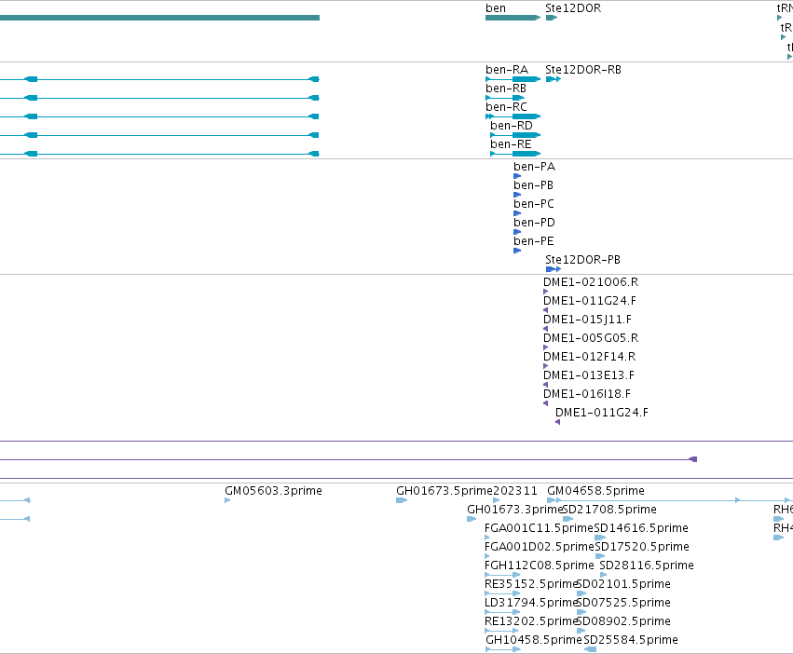Click the SD17520.5prime EST label
This screenshot has height=654, width=793.
click(642, 547)
